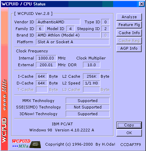Open the Cache Info dialog
The height and width of the screenshot is (151, 146).
[129, 33]
